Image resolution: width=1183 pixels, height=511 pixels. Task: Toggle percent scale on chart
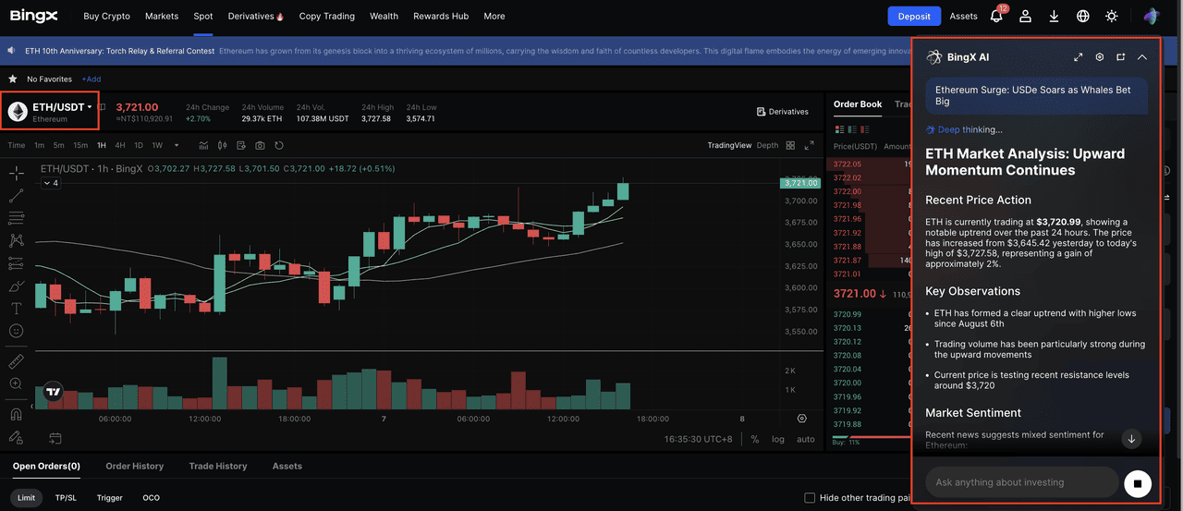[754, 439]
